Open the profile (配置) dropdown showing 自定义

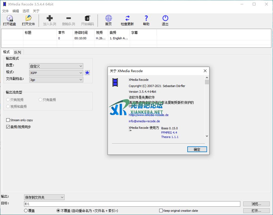[x=81, y=66]
